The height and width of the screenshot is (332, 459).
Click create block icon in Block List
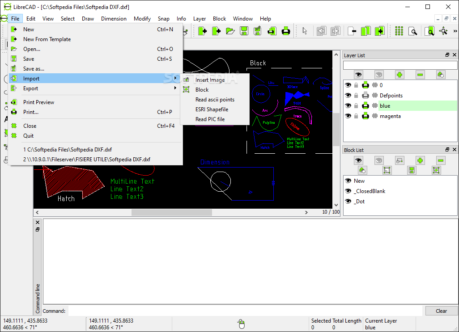(399, 160)
